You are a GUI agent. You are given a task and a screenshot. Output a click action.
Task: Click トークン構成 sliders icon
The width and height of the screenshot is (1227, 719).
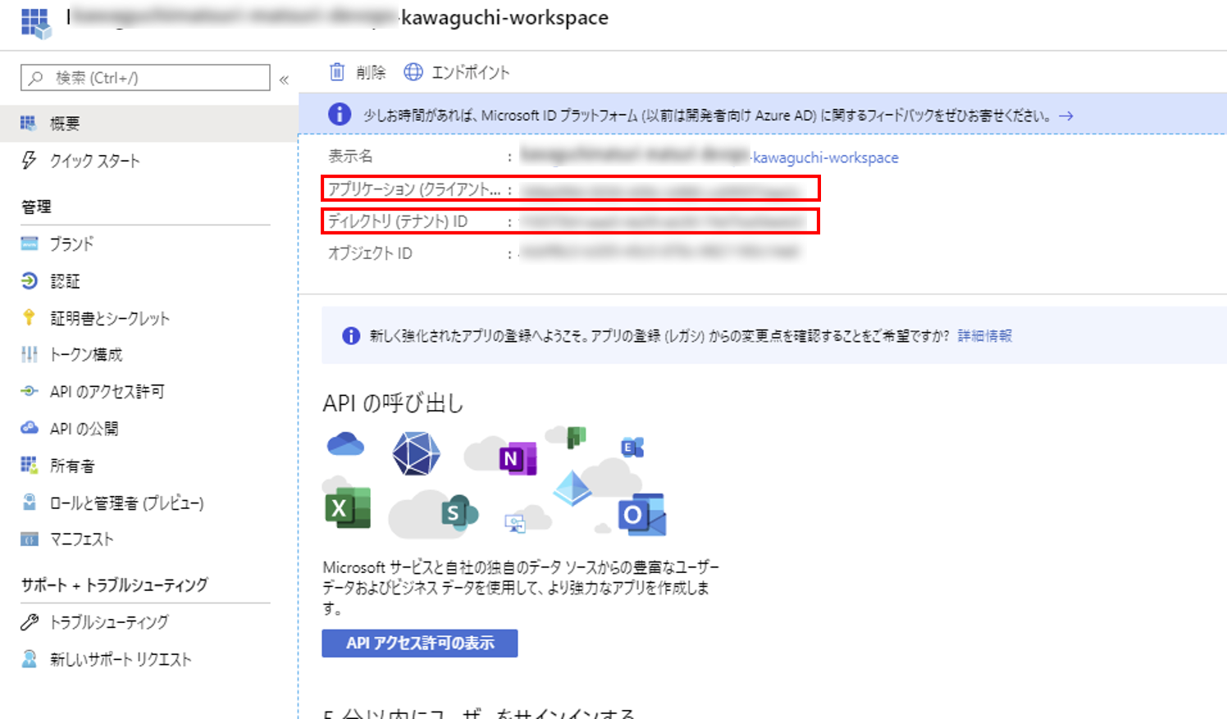[x=30, y=354]
